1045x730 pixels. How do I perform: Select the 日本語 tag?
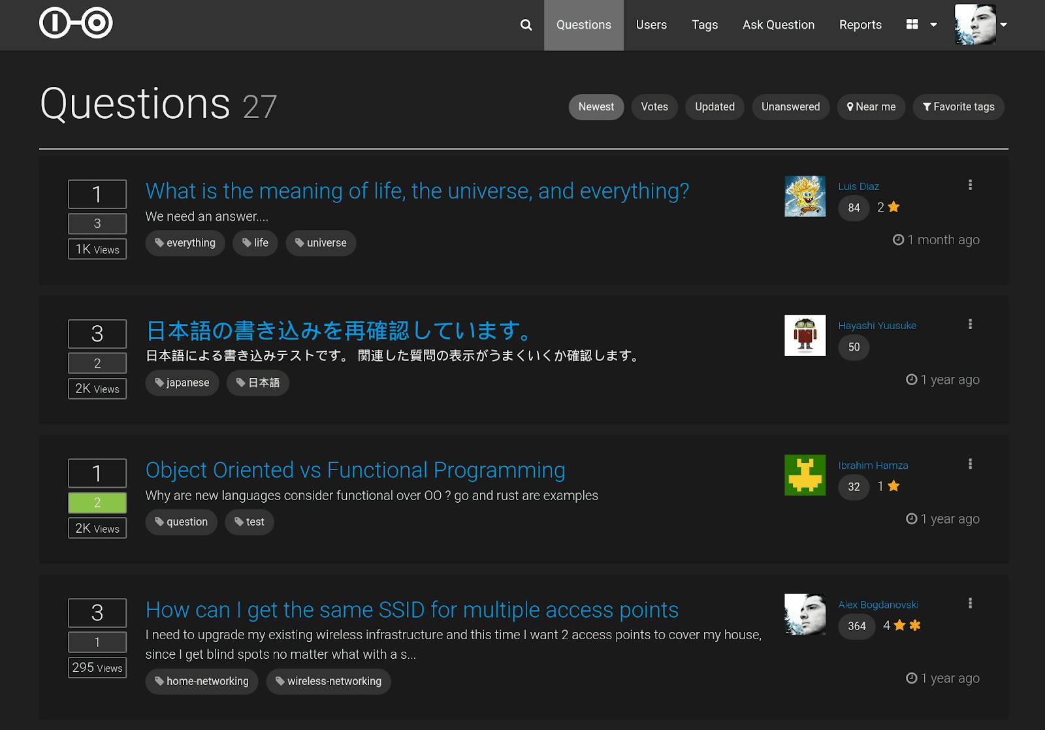[x=258, y=383]
